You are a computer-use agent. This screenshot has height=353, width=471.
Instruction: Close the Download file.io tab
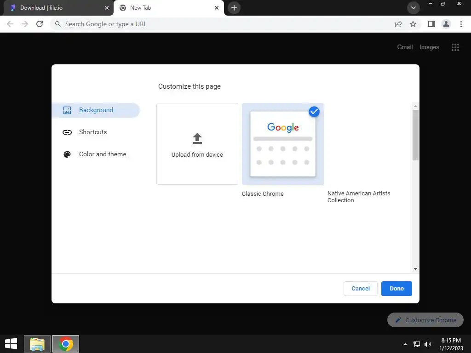[106, 8]
